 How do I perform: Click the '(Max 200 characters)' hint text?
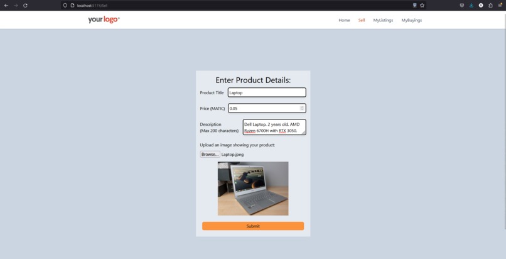pos(219,131)
